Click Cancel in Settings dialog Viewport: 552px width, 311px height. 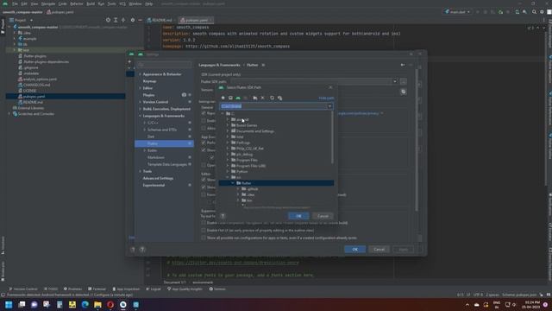pyautogui.click(x=379, y=250)
